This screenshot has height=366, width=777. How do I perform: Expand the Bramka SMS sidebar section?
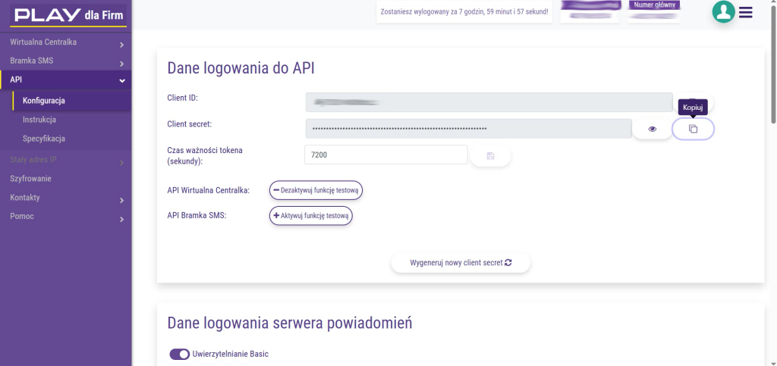pos(121,64)
